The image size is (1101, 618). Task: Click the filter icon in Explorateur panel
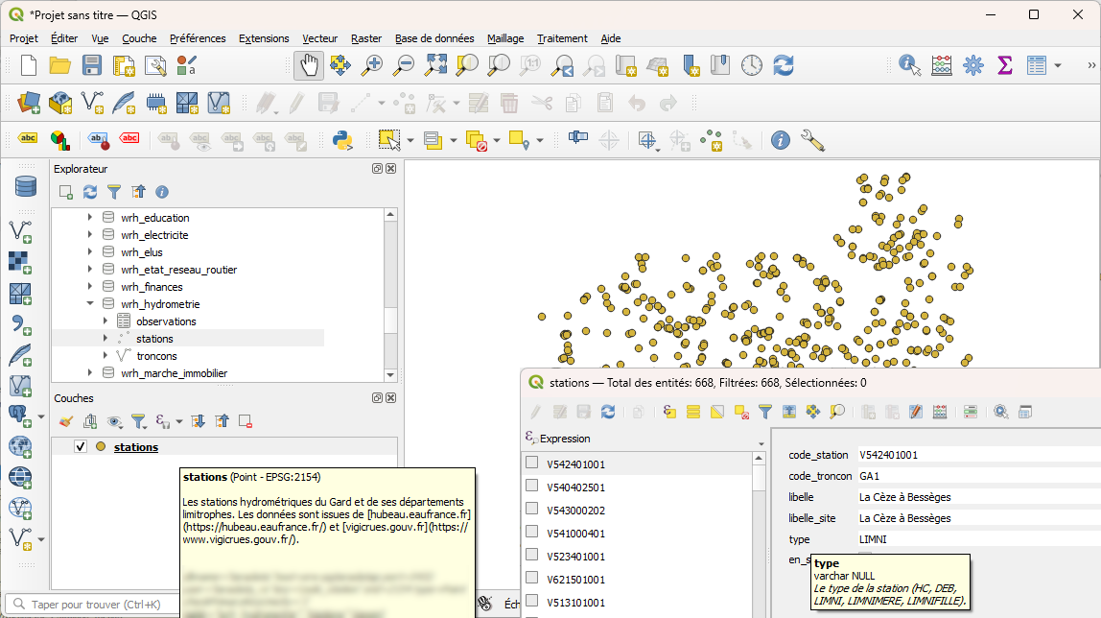(x=114, y=192)
